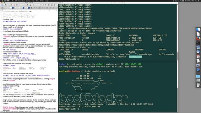
Task: Open the Edit menu
Action: (x=16, y=1)
